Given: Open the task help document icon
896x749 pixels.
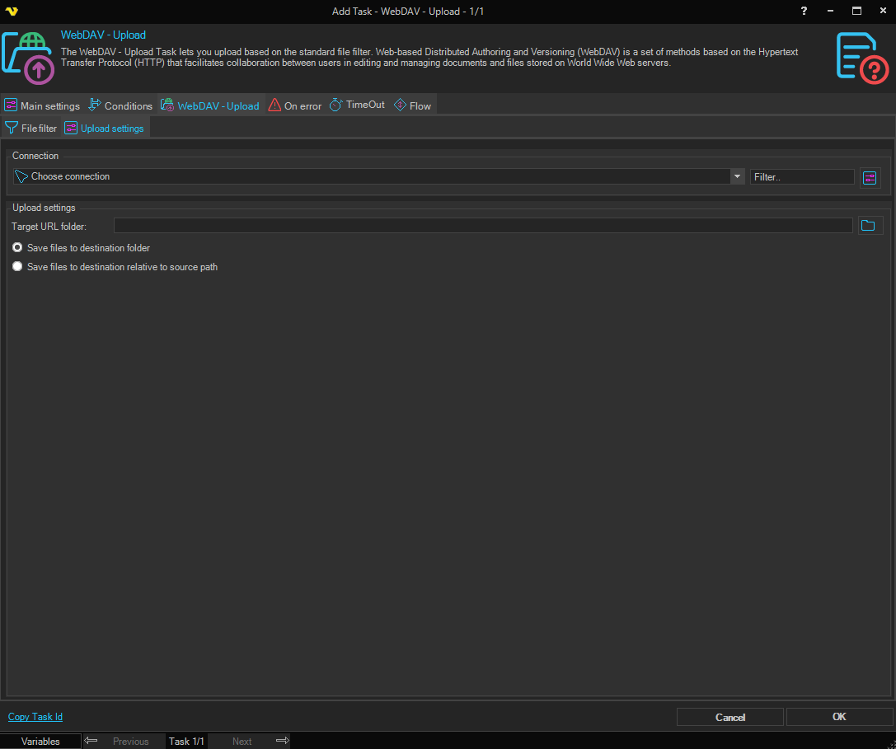Looking at the screenshot, I should click(x=862, y=58).
